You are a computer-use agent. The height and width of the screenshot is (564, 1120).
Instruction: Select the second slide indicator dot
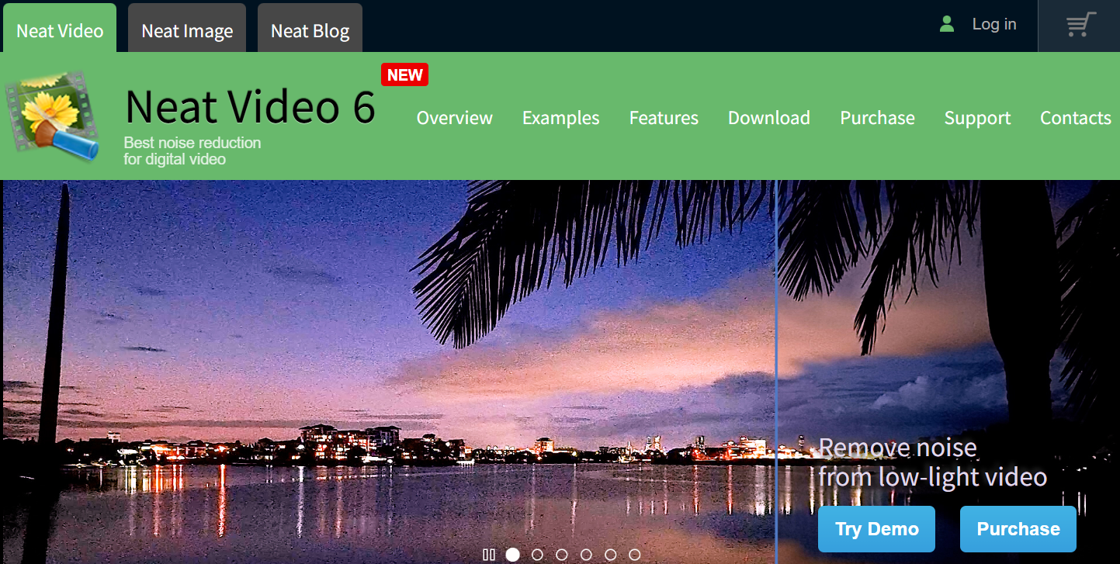point(537,555)
